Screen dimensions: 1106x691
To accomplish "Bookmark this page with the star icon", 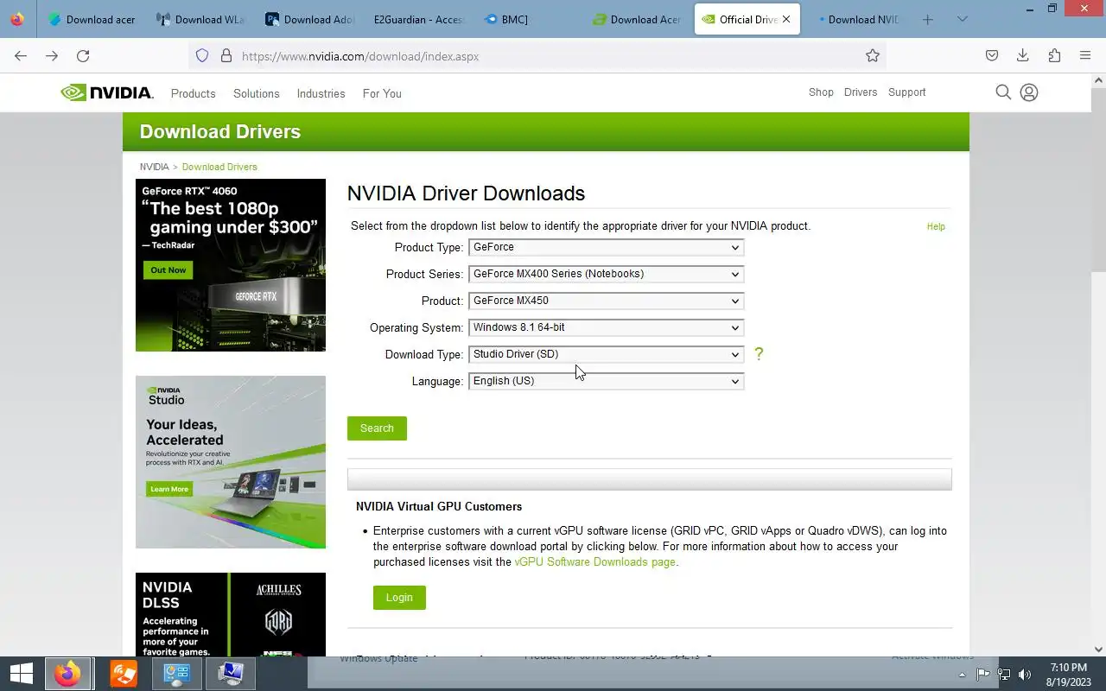I will [x=873, y=56].
